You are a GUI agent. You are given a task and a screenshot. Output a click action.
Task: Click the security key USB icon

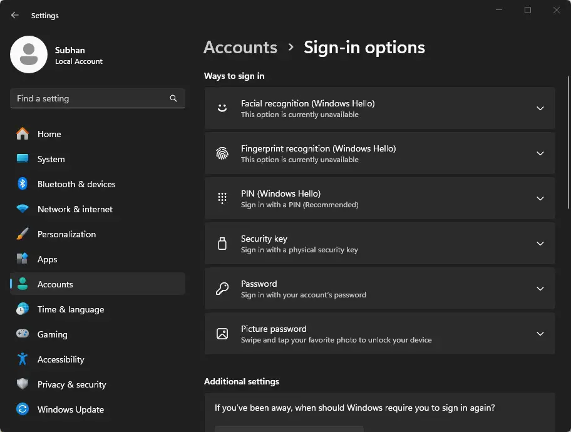pos(222,244)
